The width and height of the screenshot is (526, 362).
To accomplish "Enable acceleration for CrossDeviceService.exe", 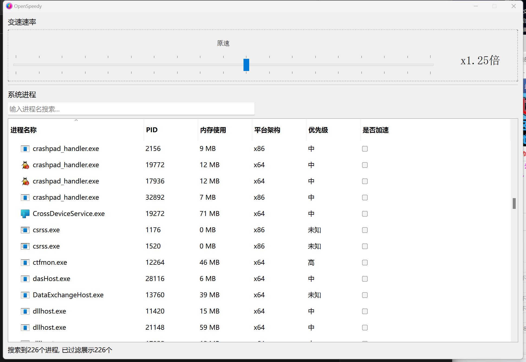I will (365, 214).
